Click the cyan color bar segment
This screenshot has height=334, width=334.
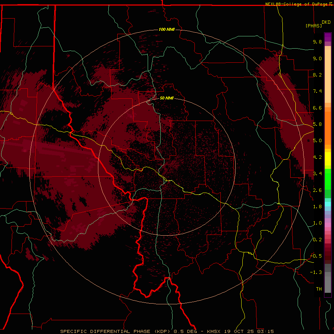[328, 204]
